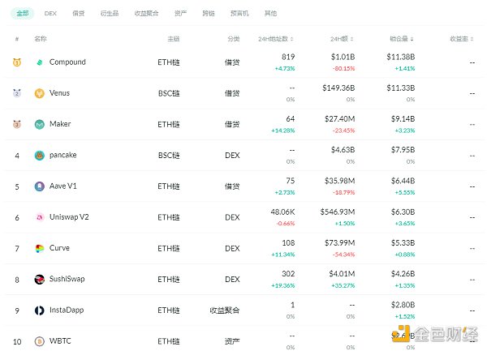Open the Maker project name link
487x351 pixels.
[60, 124]
